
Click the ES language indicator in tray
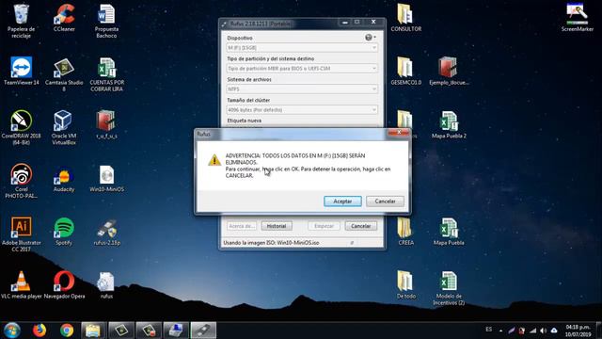click(x=489, y=330)
